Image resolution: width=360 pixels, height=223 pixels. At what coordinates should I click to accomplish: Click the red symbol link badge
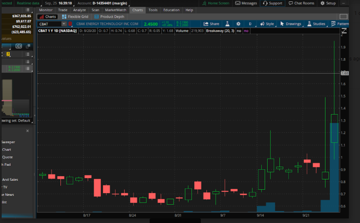(x=70, y=24)
